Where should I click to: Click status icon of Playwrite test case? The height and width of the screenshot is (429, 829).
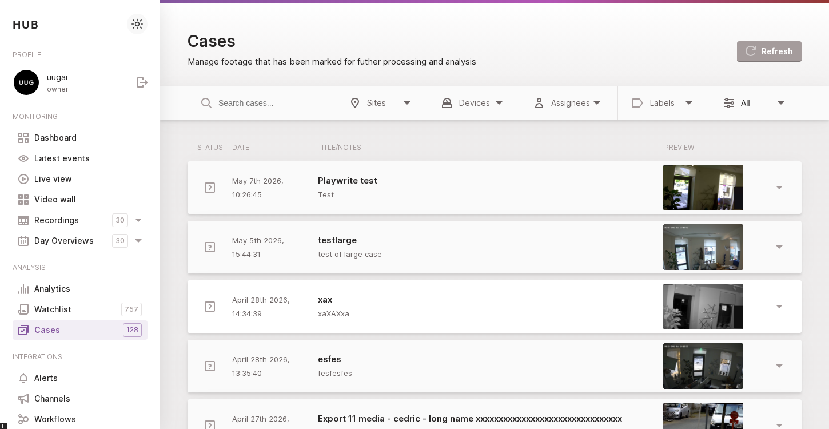pyautogui.click(x=210, y=188)
